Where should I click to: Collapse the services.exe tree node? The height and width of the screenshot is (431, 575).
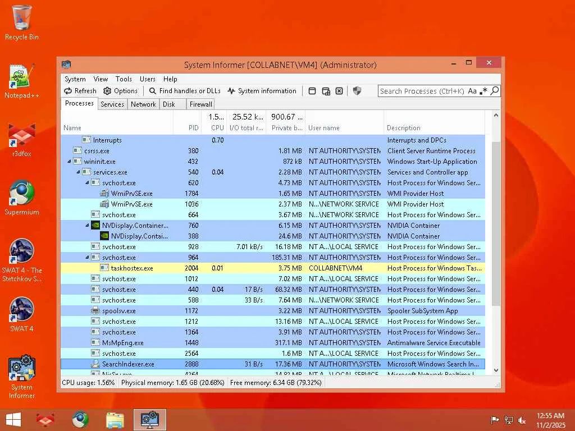78,172
